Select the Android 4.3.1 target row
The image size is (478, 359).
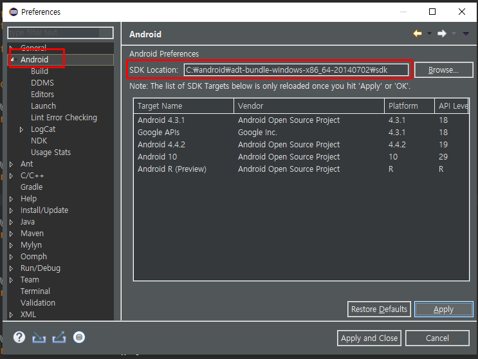pos(301,120)
